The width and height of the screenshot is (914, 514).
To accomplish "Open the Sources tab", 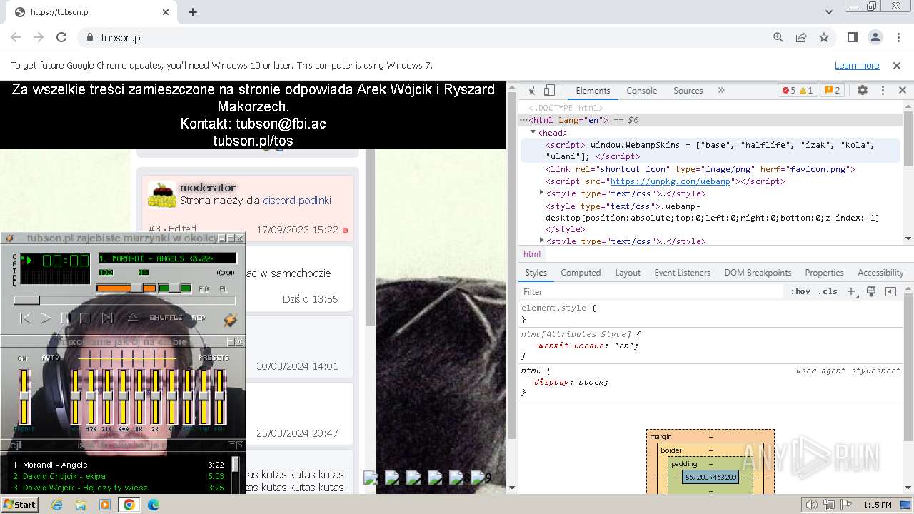I will [x=688, y=91].
